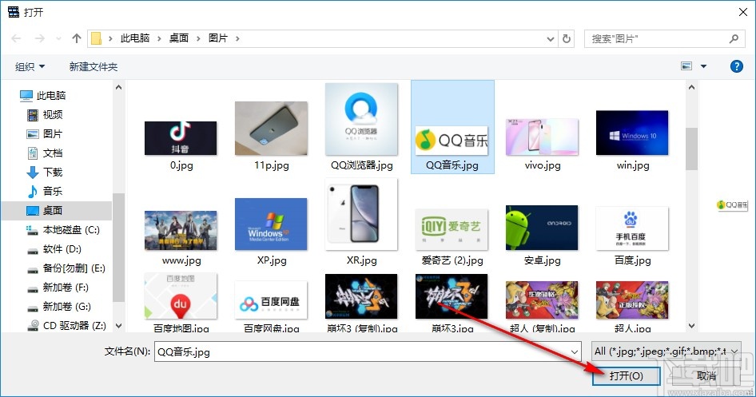Open the address bar history dropdown
The height and width of the screenshot is (397, 756).
pos(550,39)
